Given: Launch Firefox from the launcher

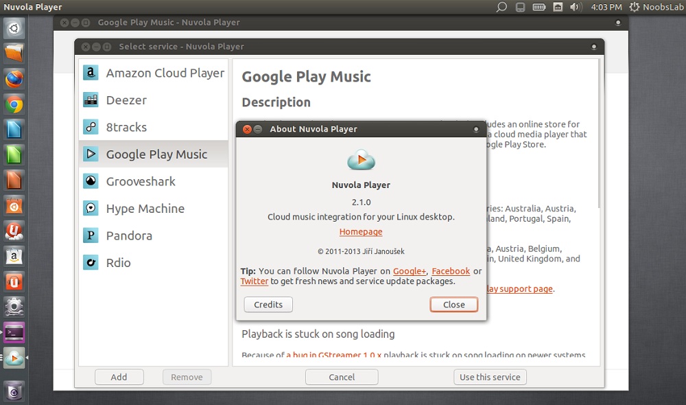Looking at the screenshot, I should tap(14, 79).
